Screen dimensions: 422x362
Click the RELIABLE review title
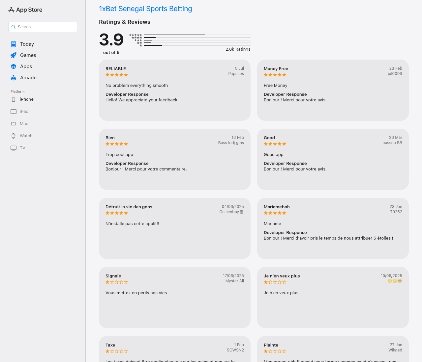point(116,69)
